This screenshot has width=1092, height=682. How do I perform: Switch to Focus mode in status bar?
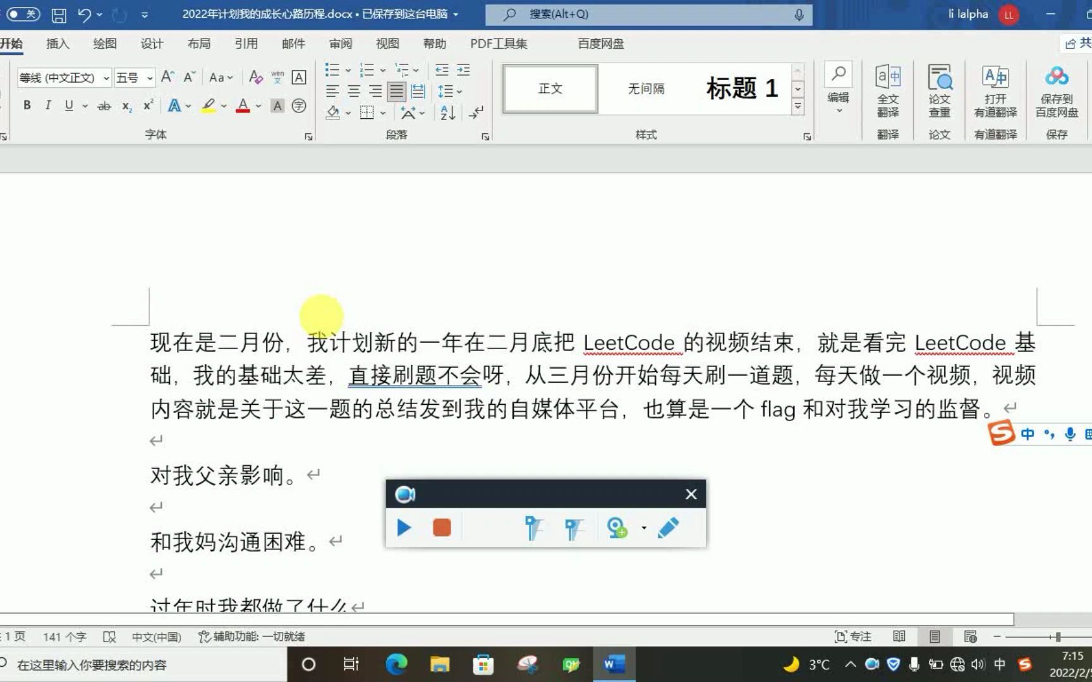point(852,637)
